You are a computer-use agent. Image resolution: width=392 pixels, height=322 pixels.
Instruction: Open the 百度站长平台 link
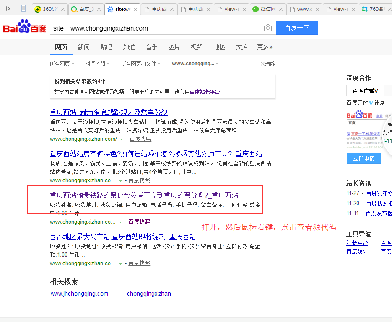[205, 92]
